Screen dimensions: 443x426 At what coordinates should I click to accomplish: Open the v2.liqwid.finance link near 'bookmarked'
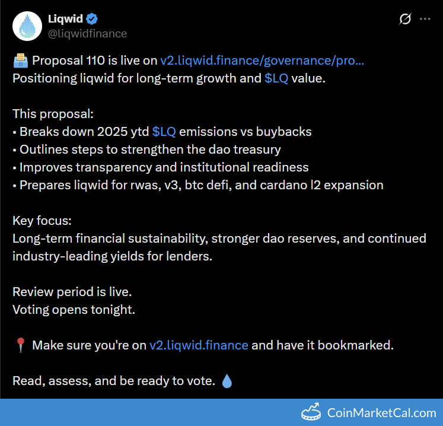pyautogui.click(x=199, y=345)
